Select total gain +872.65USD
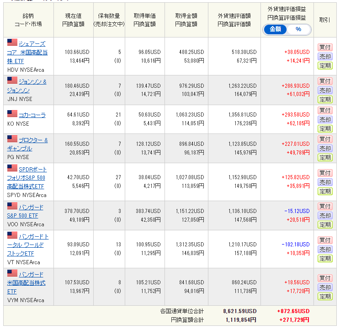 point(293,311)
